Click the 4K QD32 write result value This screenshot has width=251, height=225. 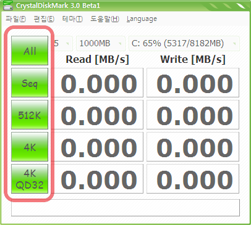[193, 179]
